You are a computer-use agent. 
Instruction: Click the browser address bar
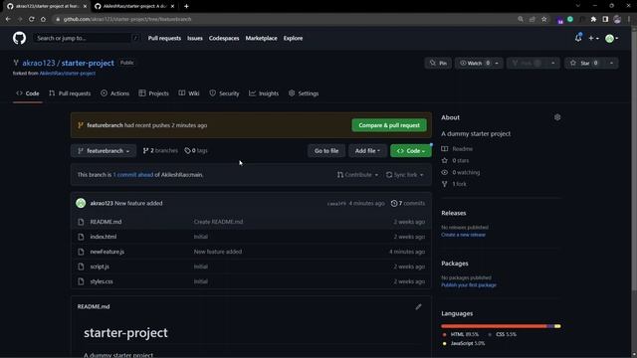(285, 19)
